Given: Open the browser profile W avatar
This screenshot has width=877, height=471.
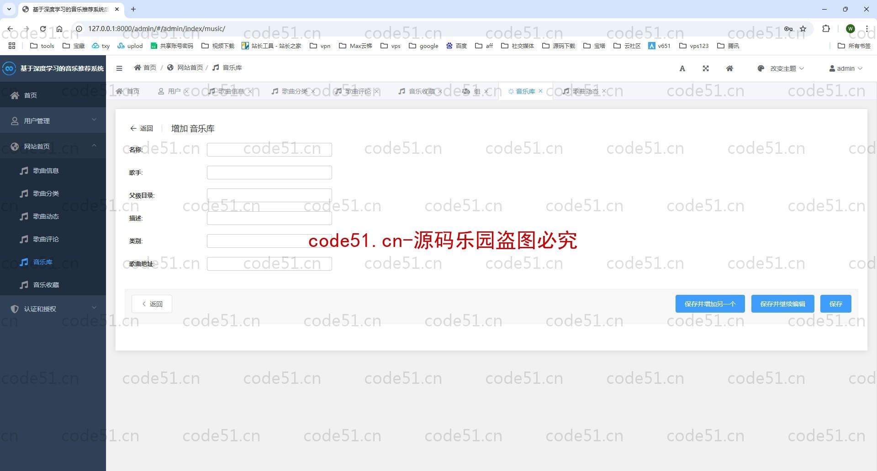Looking at the screenshot, I should click(850, 28).
